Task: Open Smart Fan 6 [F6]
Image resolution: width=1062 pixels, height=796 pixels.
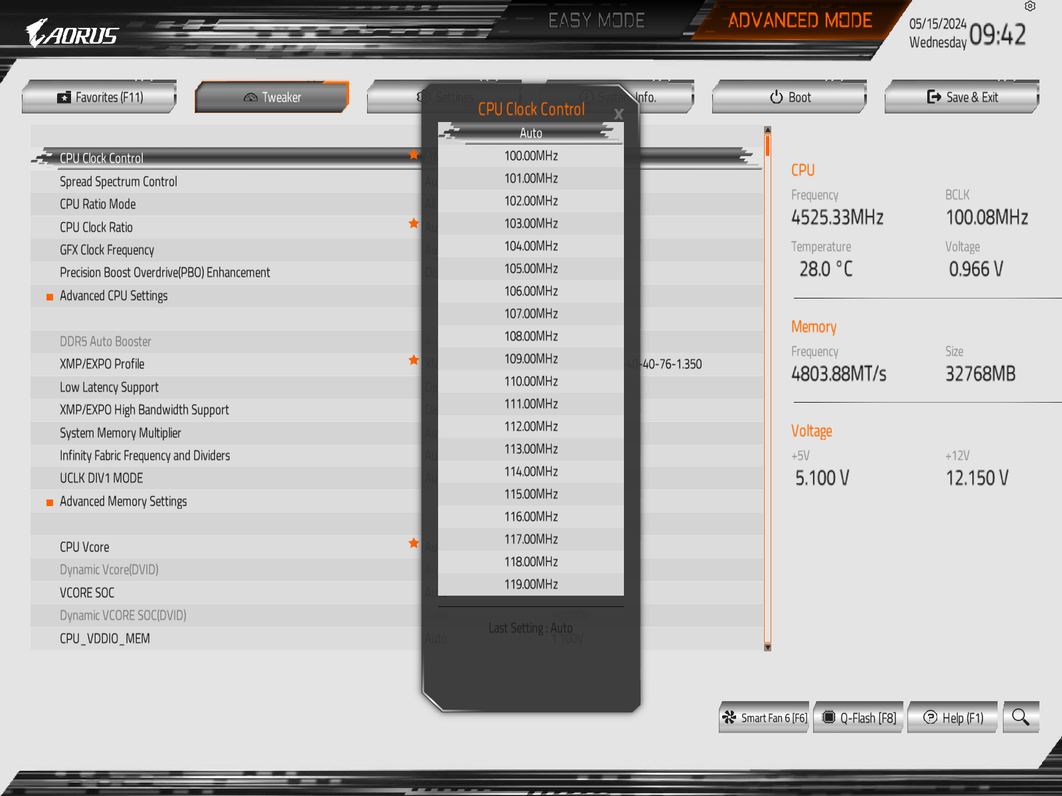Action: [764, 717]
